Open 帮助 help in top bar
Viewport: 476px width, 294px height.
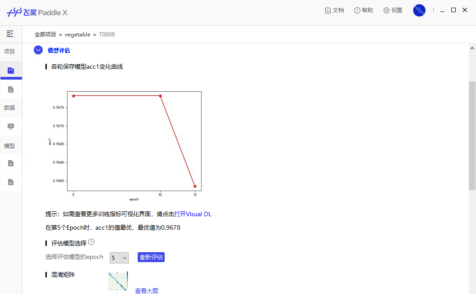[x=364, y=10]
